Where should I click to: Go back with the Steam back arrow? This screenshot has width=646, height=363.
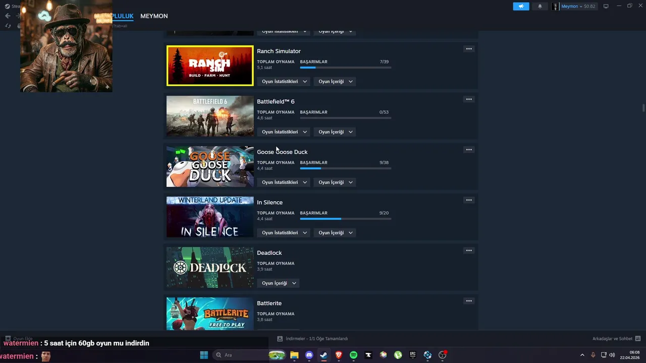[x=8, y=16]
